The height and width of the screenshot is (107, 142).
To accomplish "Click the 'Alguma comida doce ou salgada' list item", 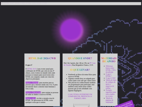I will point(82,80).
